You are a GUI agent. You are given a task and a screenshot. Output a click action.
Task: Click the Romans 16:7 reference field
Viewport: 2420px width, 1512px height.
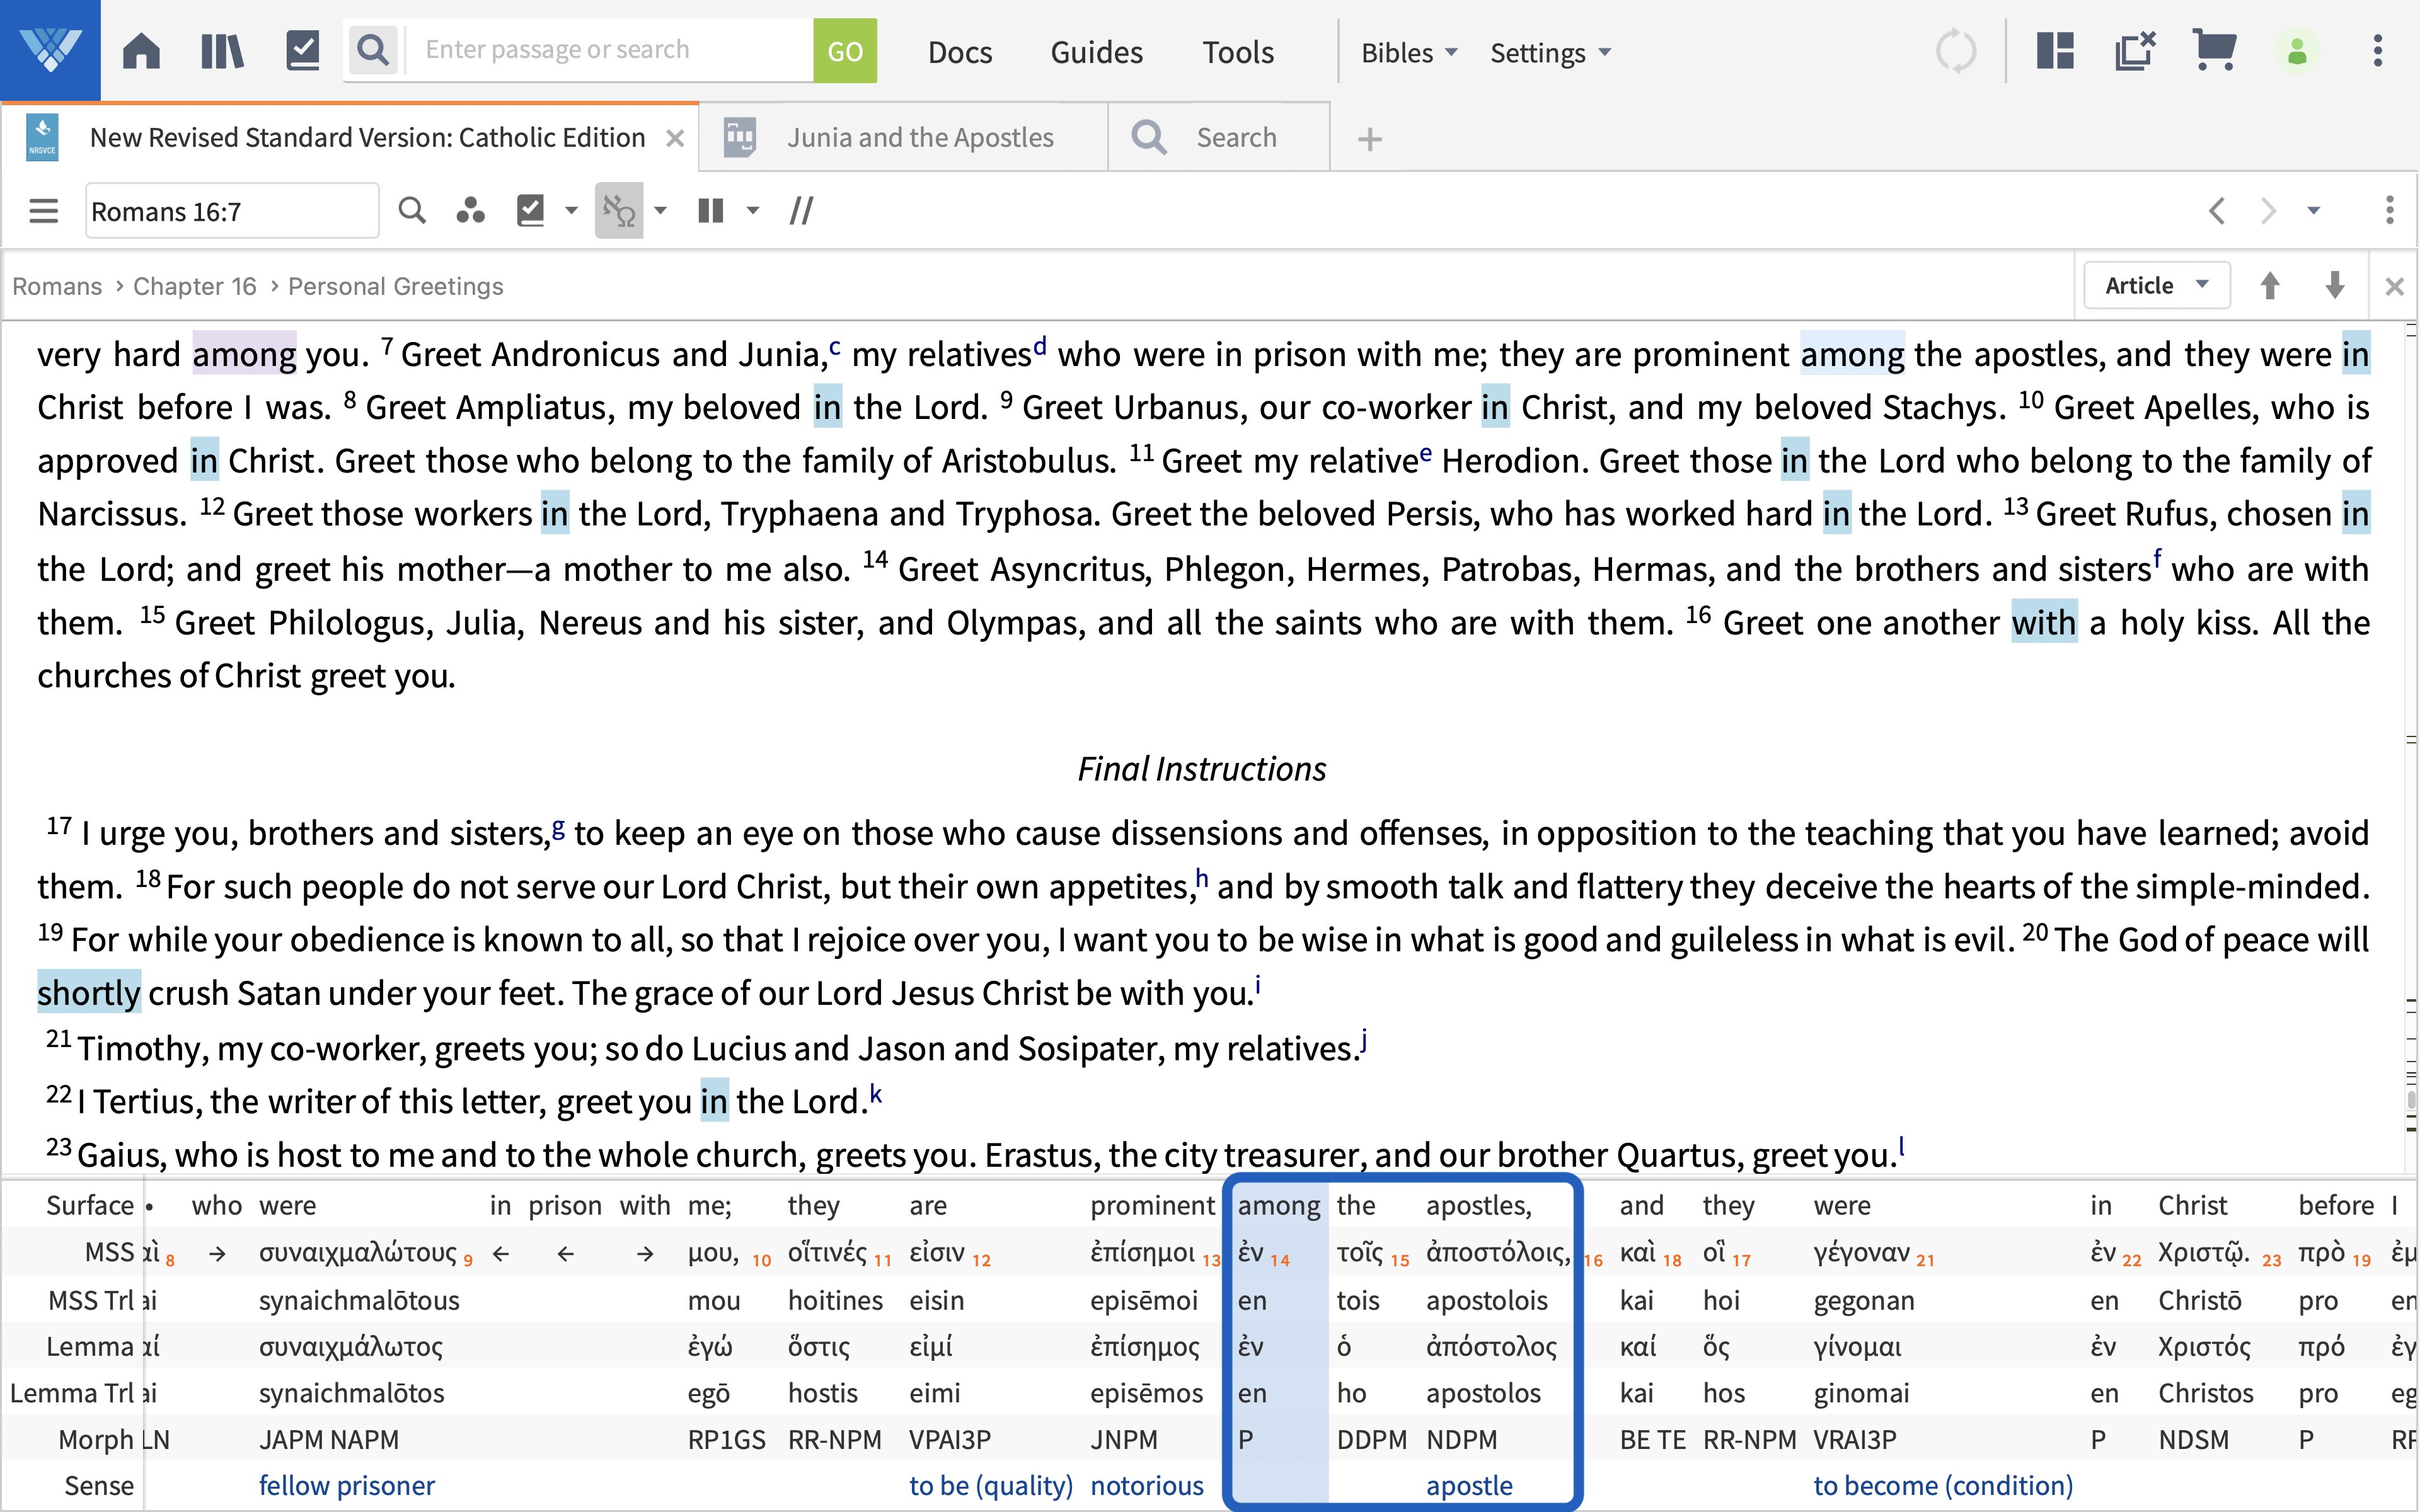click(232, 210)
